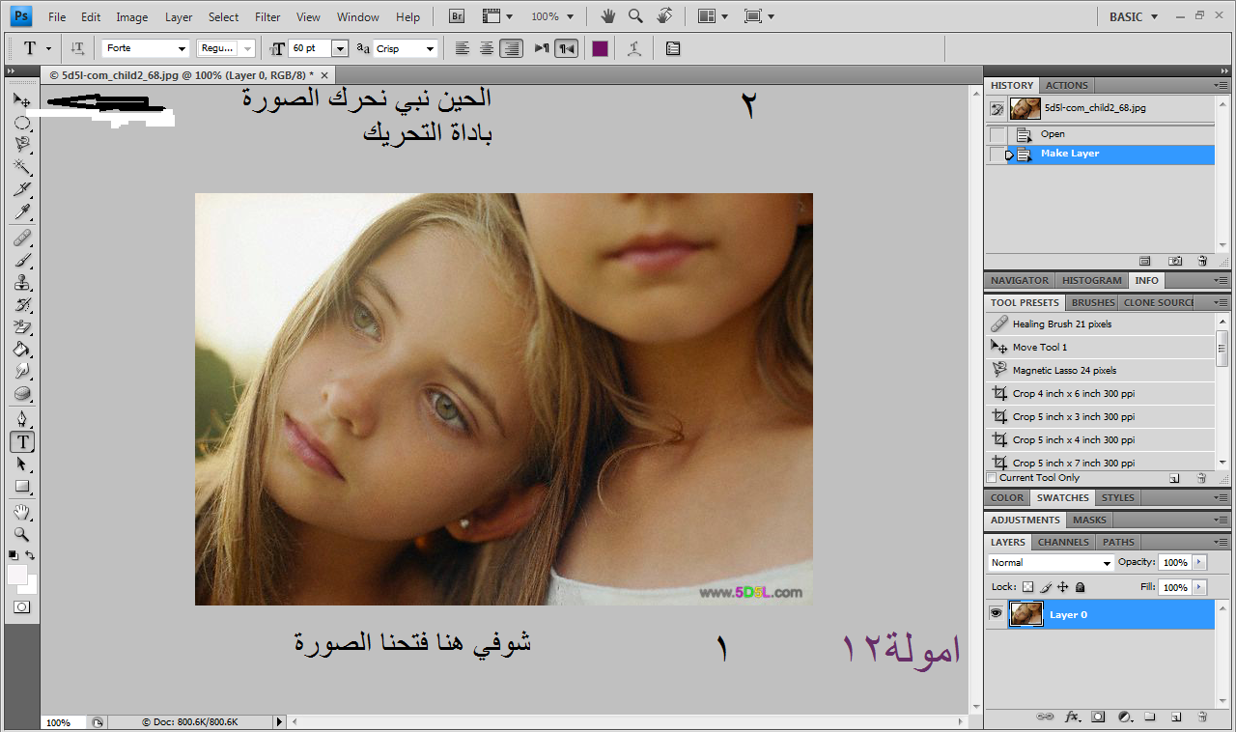Click the Create Warped Text icon
1236x732 pixels.
[633, 48]
